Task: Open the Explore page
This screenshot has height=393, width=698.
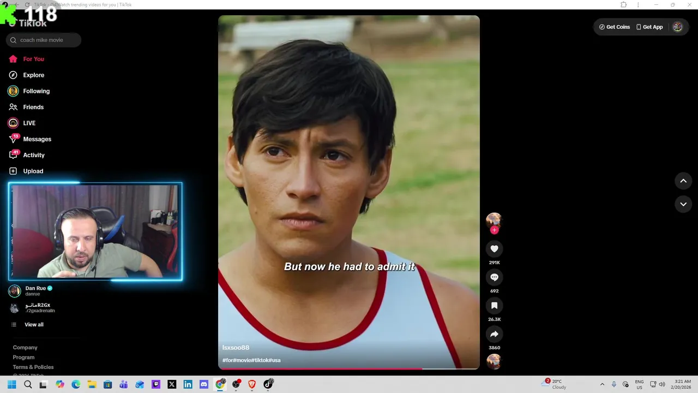Action: 26,75
